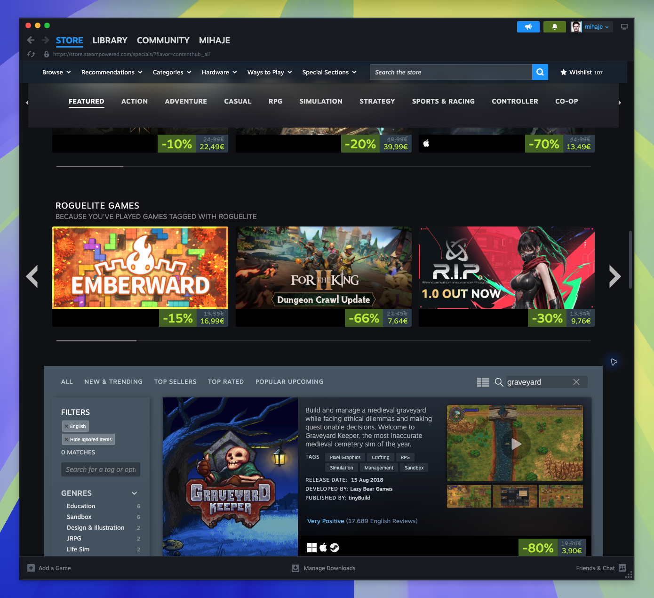Click the Pixel Graphics tag
The image size is (654, 598).
345,457
